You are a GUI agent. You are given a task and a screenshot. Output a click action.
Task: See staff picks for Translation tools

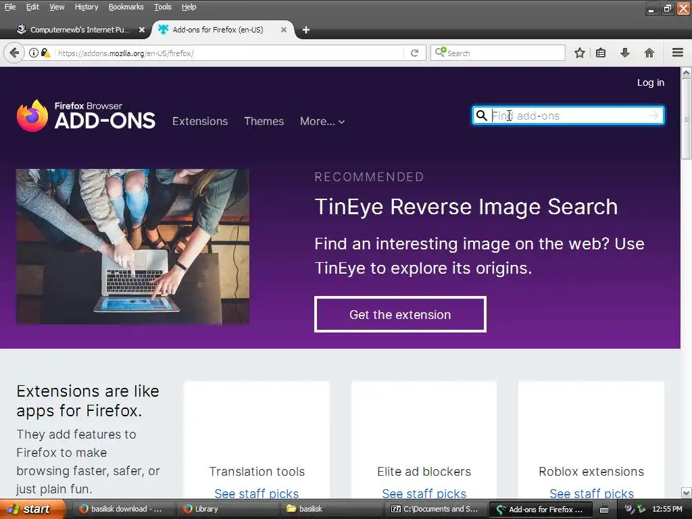pyautogui.click(x=256, y=493)
